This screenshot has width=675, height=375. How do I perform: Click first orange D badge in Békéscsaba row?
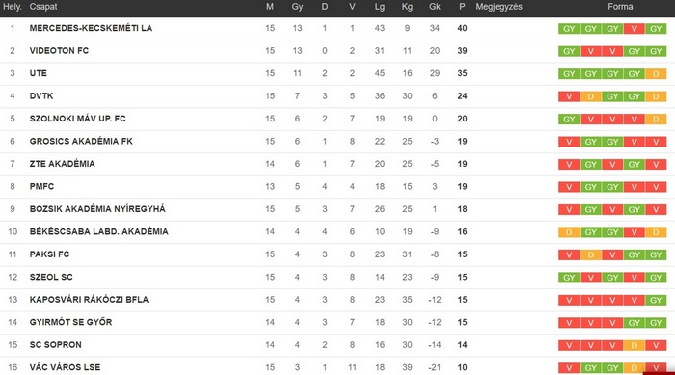569,232
